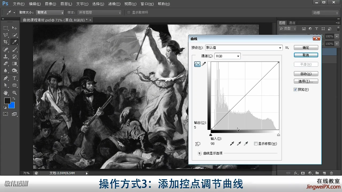
Task: Choose the pencil draw-curve mode
Action: click(204, 64)
